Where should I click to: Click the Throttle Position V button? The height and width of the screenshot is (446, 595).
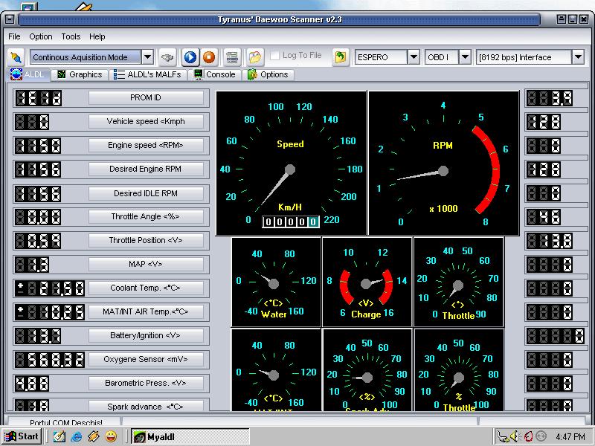coord(146,240)
